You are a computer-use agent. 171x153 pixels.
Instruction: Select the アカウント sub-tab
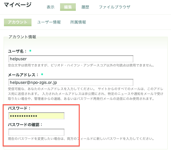[x=18, y=22]
